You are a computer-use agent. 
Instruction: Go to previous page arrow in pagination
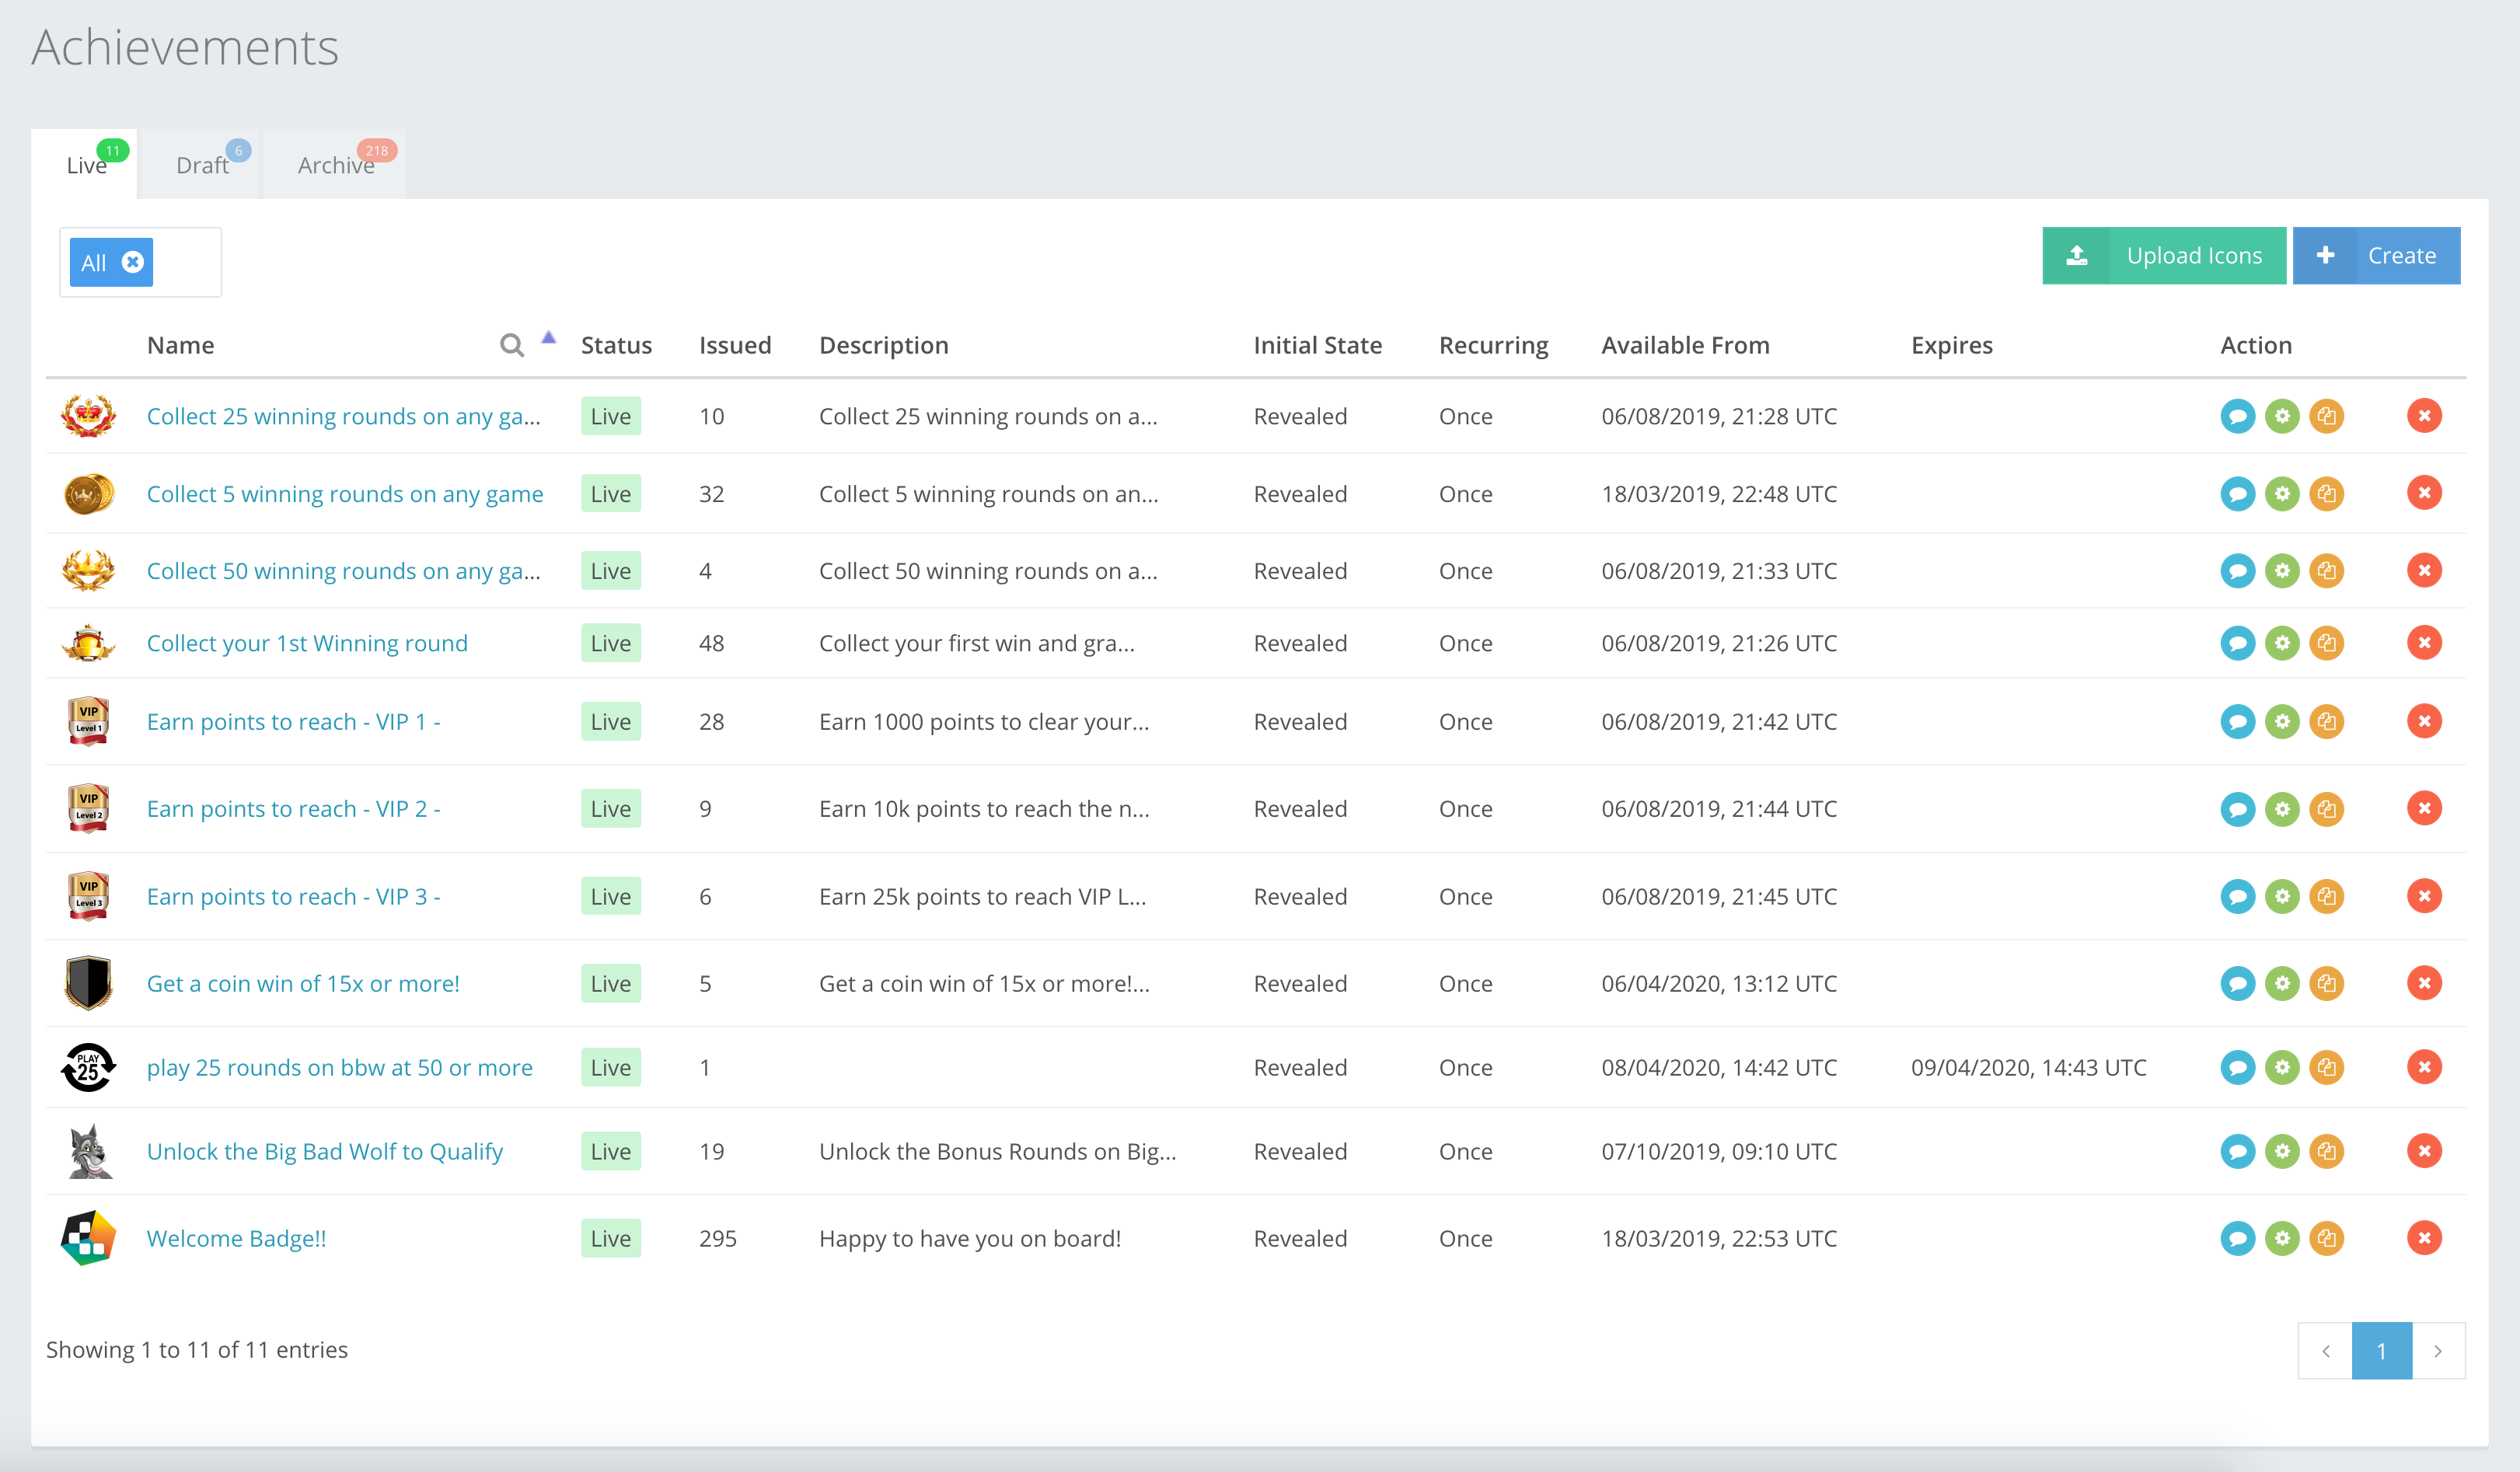click(2325, 1351)
